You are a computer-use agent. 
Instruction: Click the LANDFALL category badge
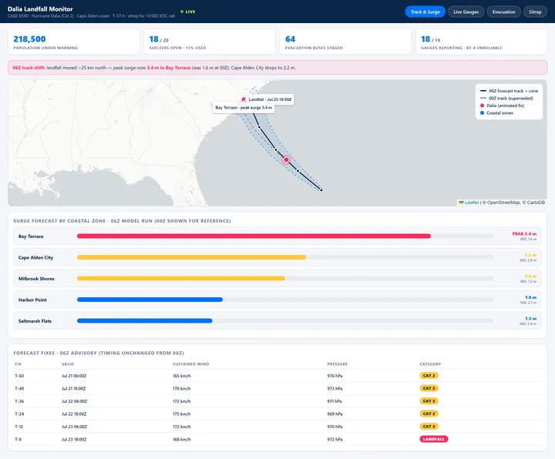pyautogui.click(x=433, y=439)
